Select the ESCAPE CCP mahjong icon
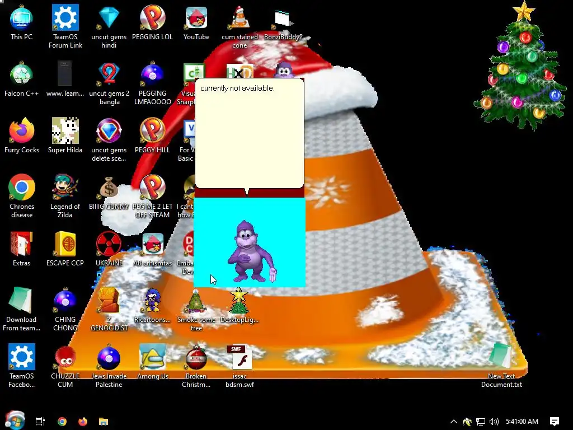The width and height of the screenshot is (573, 430). point(65,249)
